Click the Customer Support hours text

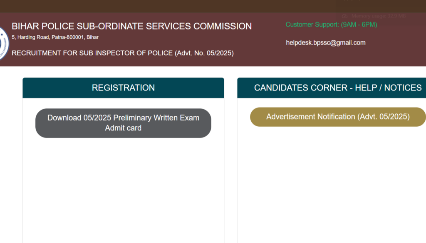[x=331, y=25]
